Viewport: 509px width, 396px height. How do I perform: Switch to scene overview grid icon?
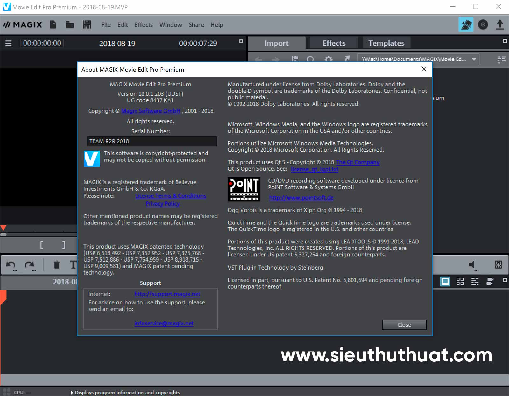pos(460,281)
